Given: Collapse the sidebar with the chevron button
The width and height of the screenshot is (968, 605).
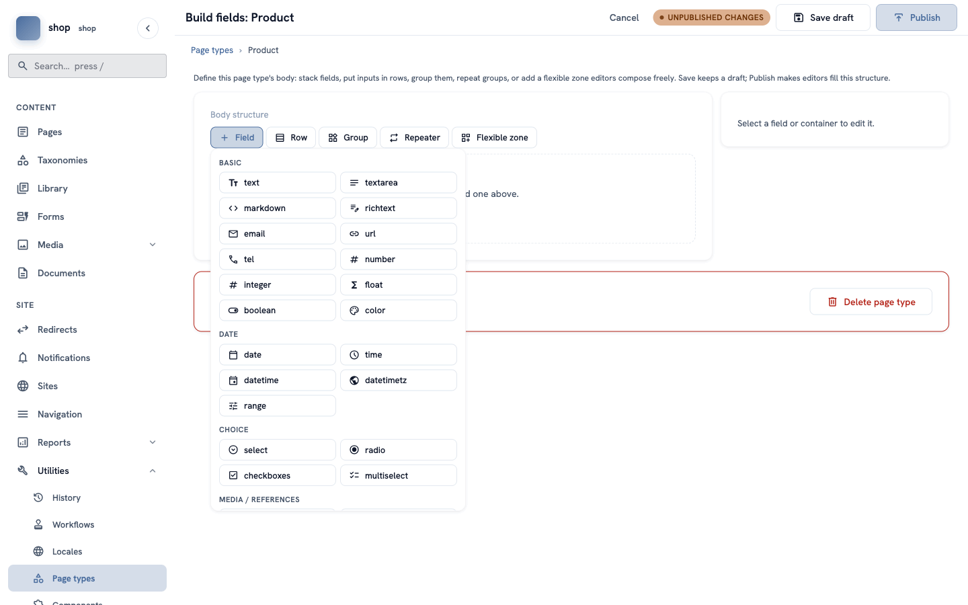Looking at the screenshot, I should (x=148, y=28).
